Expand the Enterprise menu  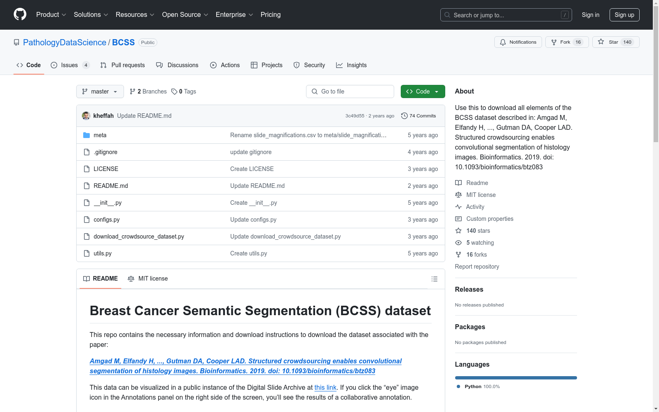tap(234, 14)
